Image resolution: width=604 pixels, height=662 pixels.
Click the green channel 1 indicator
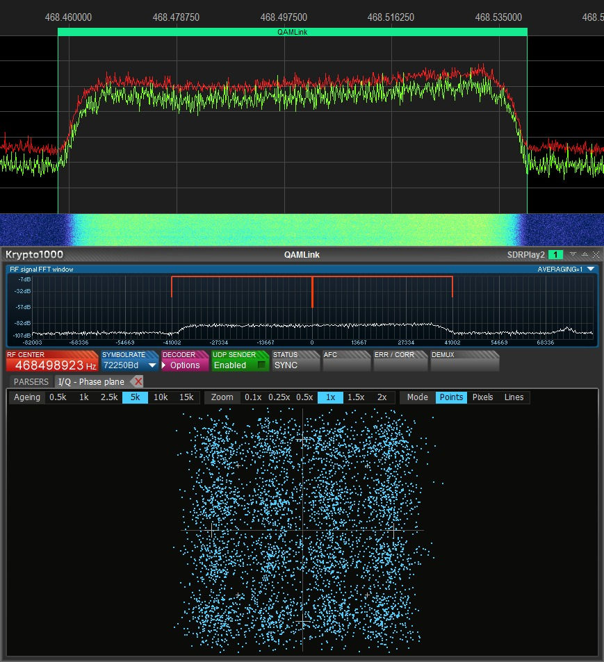point(555,254)
